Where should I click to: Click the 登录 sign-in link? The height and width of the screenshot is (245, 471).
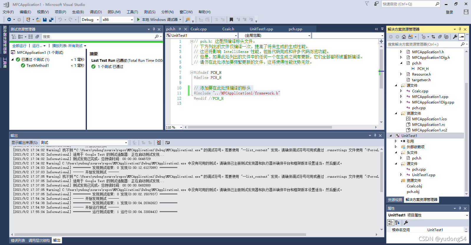point(449,12)
